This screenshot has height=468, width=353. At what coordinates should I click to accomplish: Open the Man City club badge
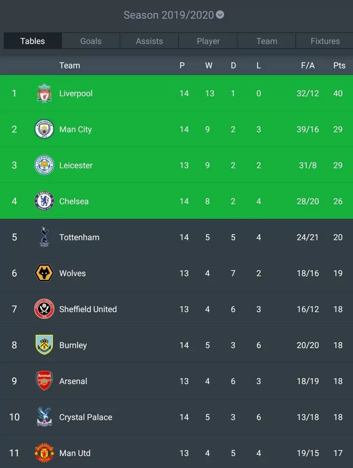44,129
